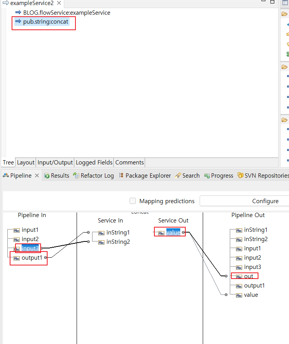Select inString1 in Pipeline Out
Viewport: 289px width, 344px height.
256,230
